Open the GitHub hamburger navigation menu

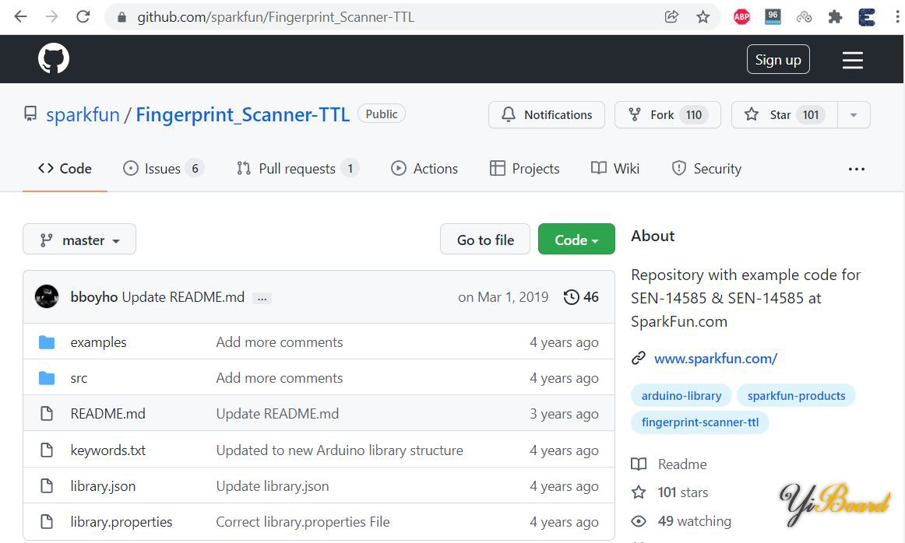[x=853, y=60]
